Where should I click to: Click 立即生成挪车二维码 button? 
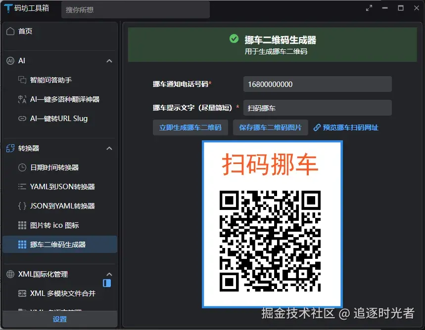click(x=190, y=127)
